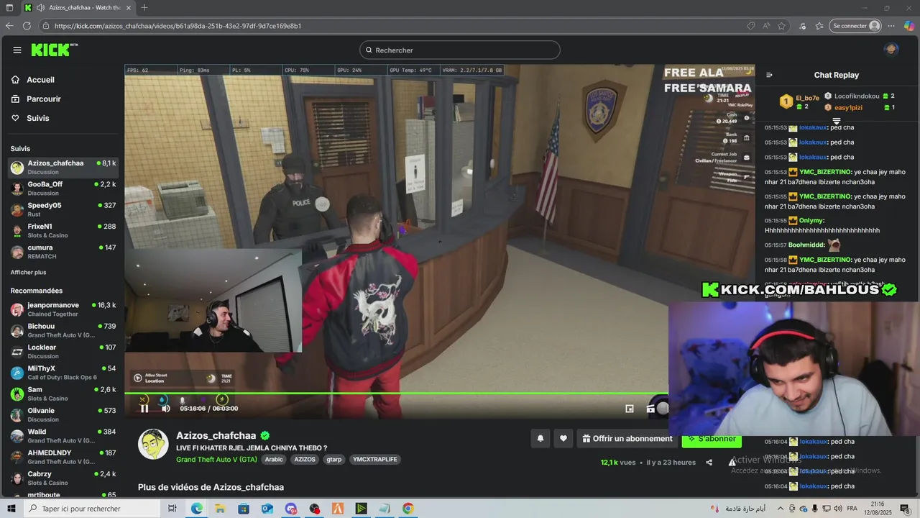Click Afficher plus under Suivis
Image resolution: width=920 pixels, height=518 pixels.
[28, 273]
